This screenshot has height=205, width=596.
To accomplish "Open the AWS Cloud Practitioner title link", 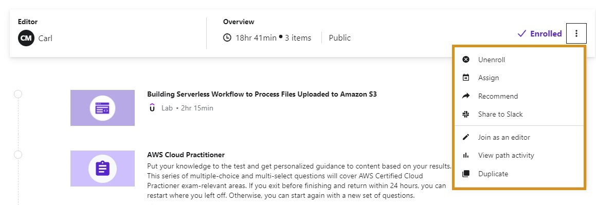I will [186, 155].
